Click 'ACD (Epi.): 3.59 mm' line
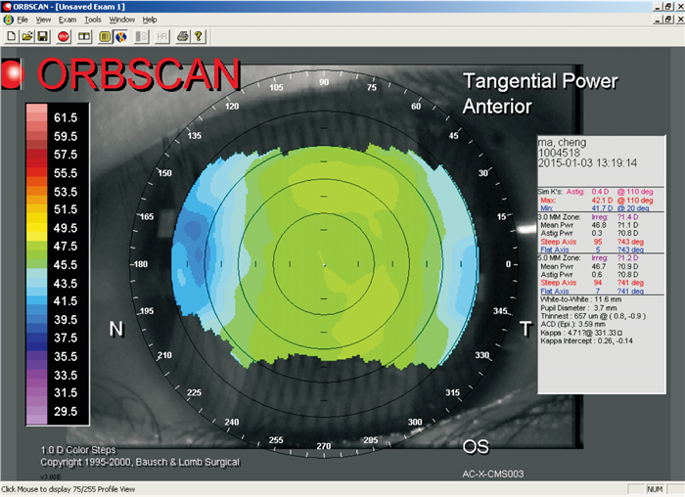This screenshot has height=497, width=685. coord(572,324)
